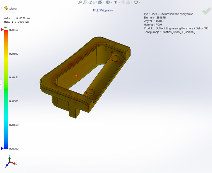Click the green checkmark to confirm
Image resolution: width=212 pixels, height=173 pixels.
pyautogui.click(x=206, y=11)
